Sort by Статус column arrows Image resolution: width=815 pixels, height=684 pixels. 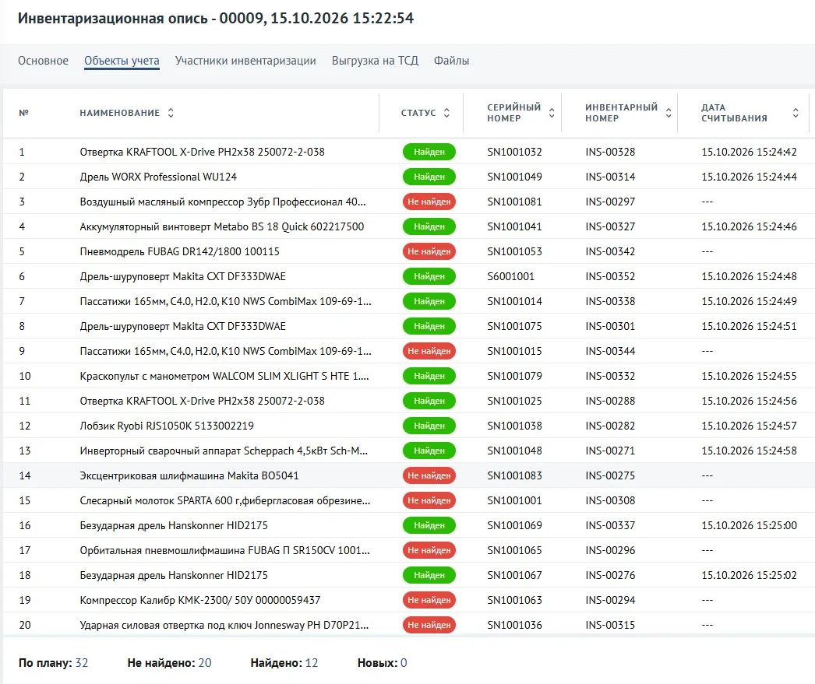click(x=446, y=113)
